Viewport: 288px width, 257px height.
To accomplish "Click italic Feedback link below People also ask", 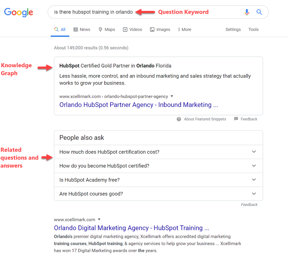I will click(249, 205).
